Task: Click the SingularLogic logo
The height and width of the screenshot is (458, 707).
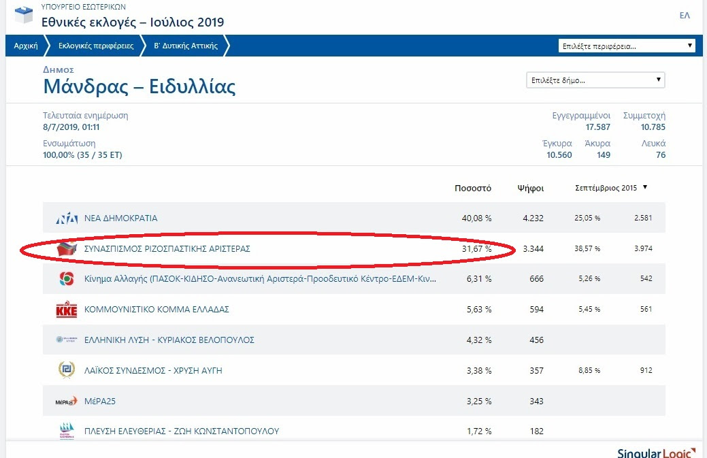Action: tap(656, 453)
